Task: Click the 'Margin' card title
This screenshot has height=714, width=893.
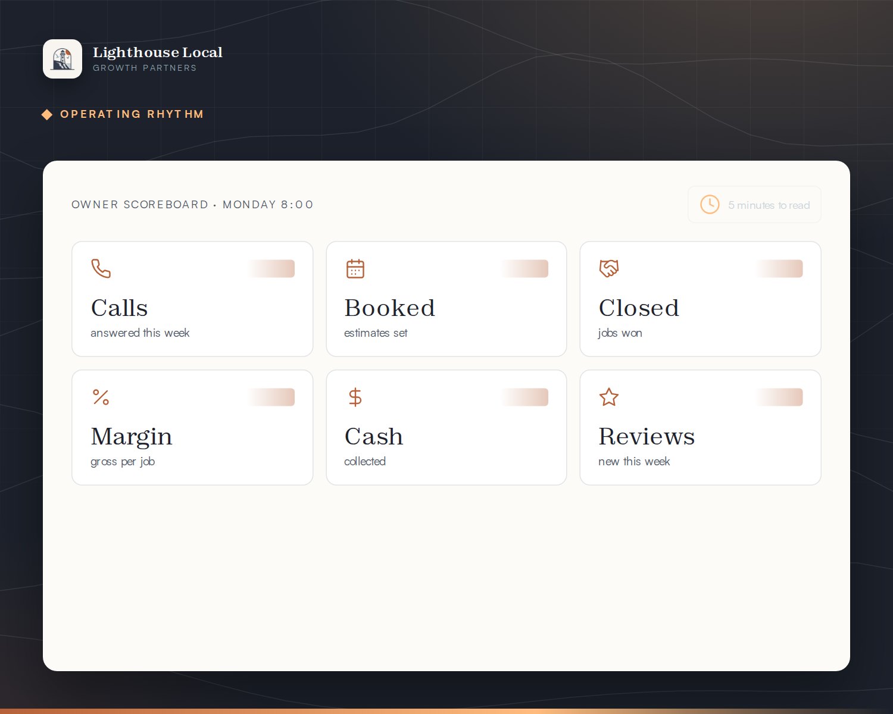Action: point(132,437)
